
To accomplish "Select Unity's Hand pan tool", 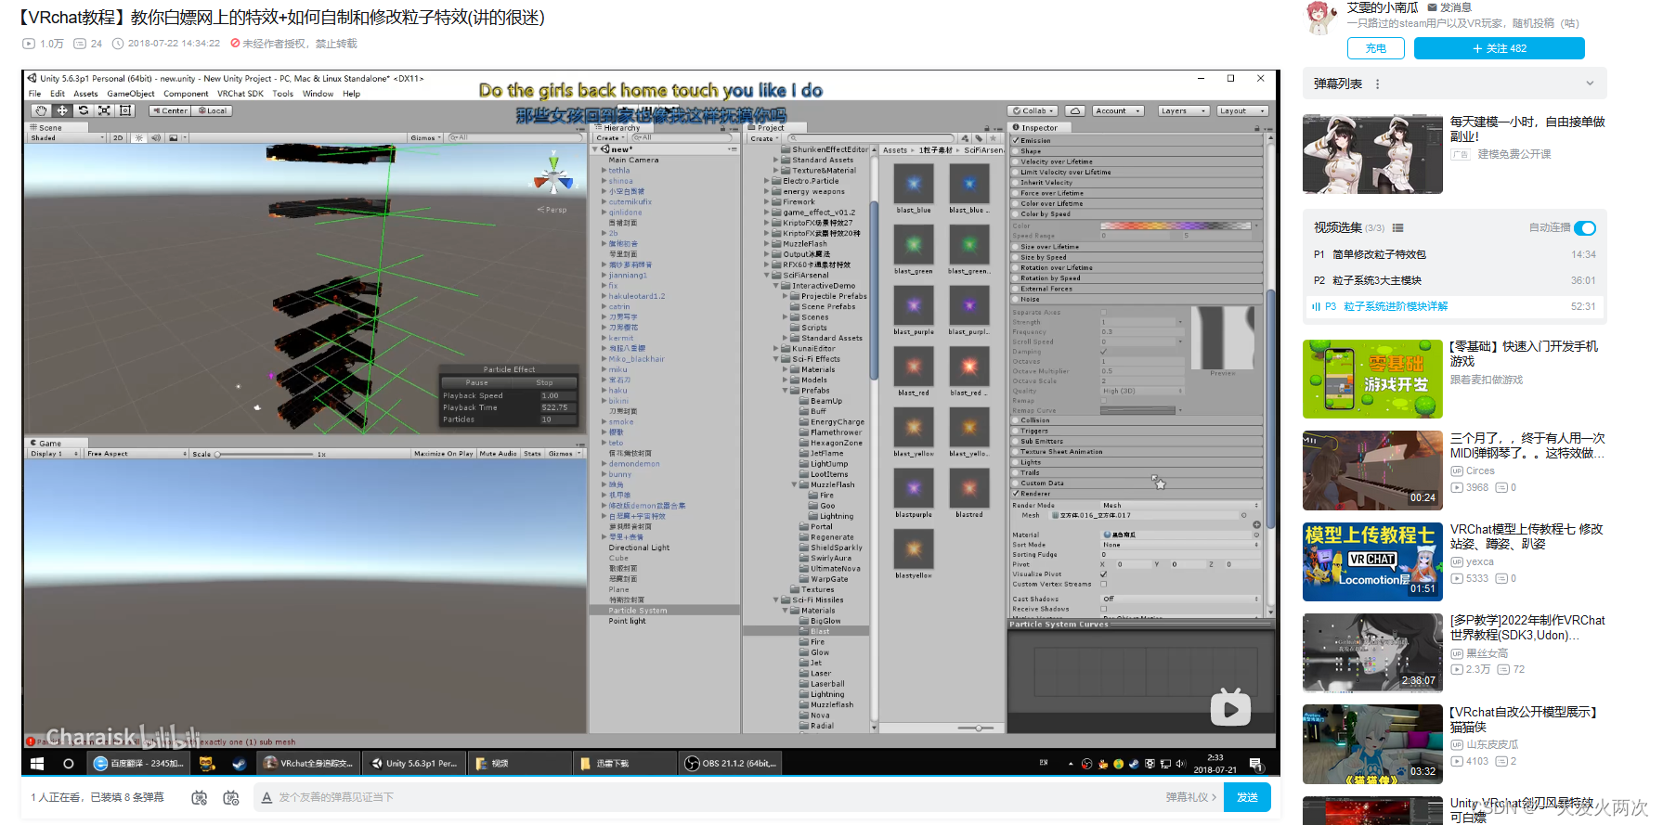I will (41, 110).
